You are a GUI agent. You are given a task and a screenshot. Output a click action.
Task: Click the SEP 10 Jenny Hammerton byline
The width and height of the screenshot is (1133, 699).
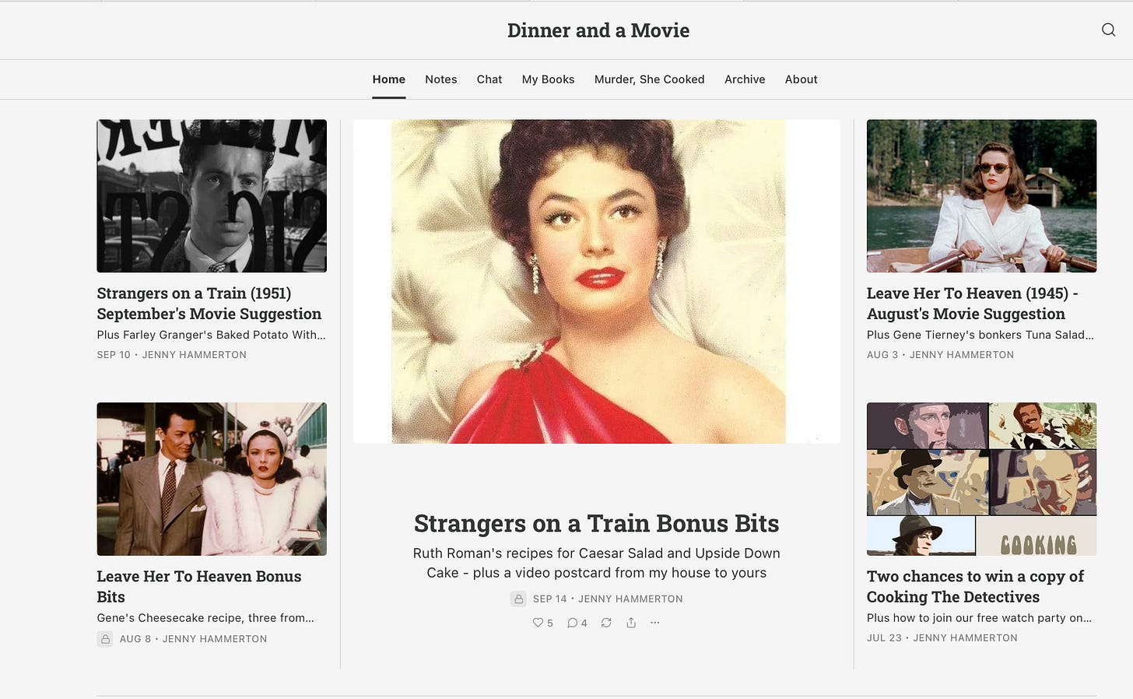click(171, 355)
